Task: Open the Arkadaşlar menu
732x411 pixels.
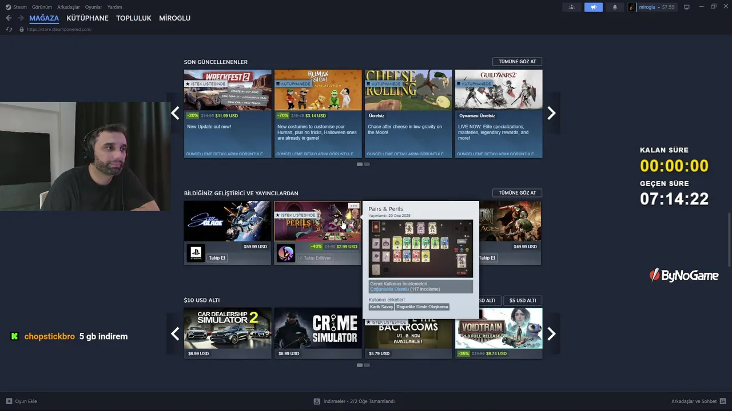Action: point(68,7)
